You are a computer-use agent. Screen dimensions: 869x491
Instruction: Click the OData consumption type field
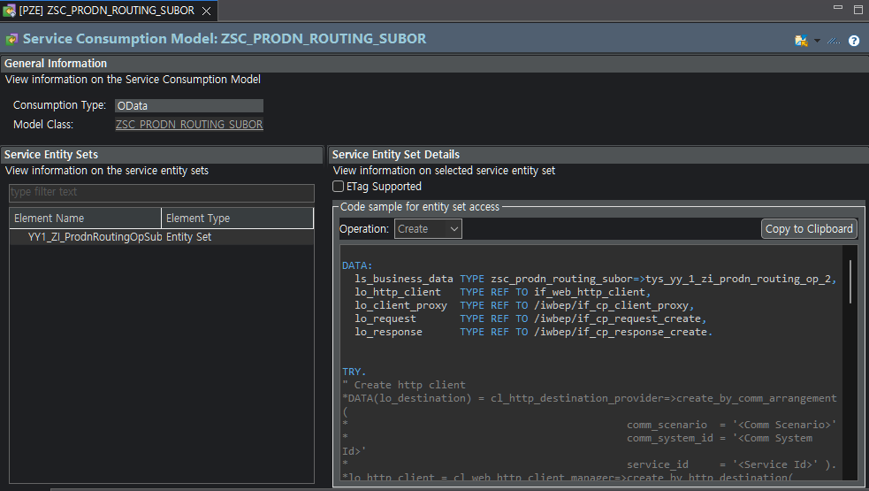tap(189, 105)
